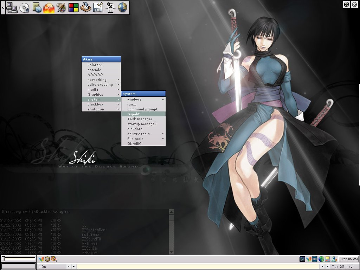Image resolution: width=360 pixels, height=270 pixels.
Task: Click multiamp in console listing
Action: [90, 234]
